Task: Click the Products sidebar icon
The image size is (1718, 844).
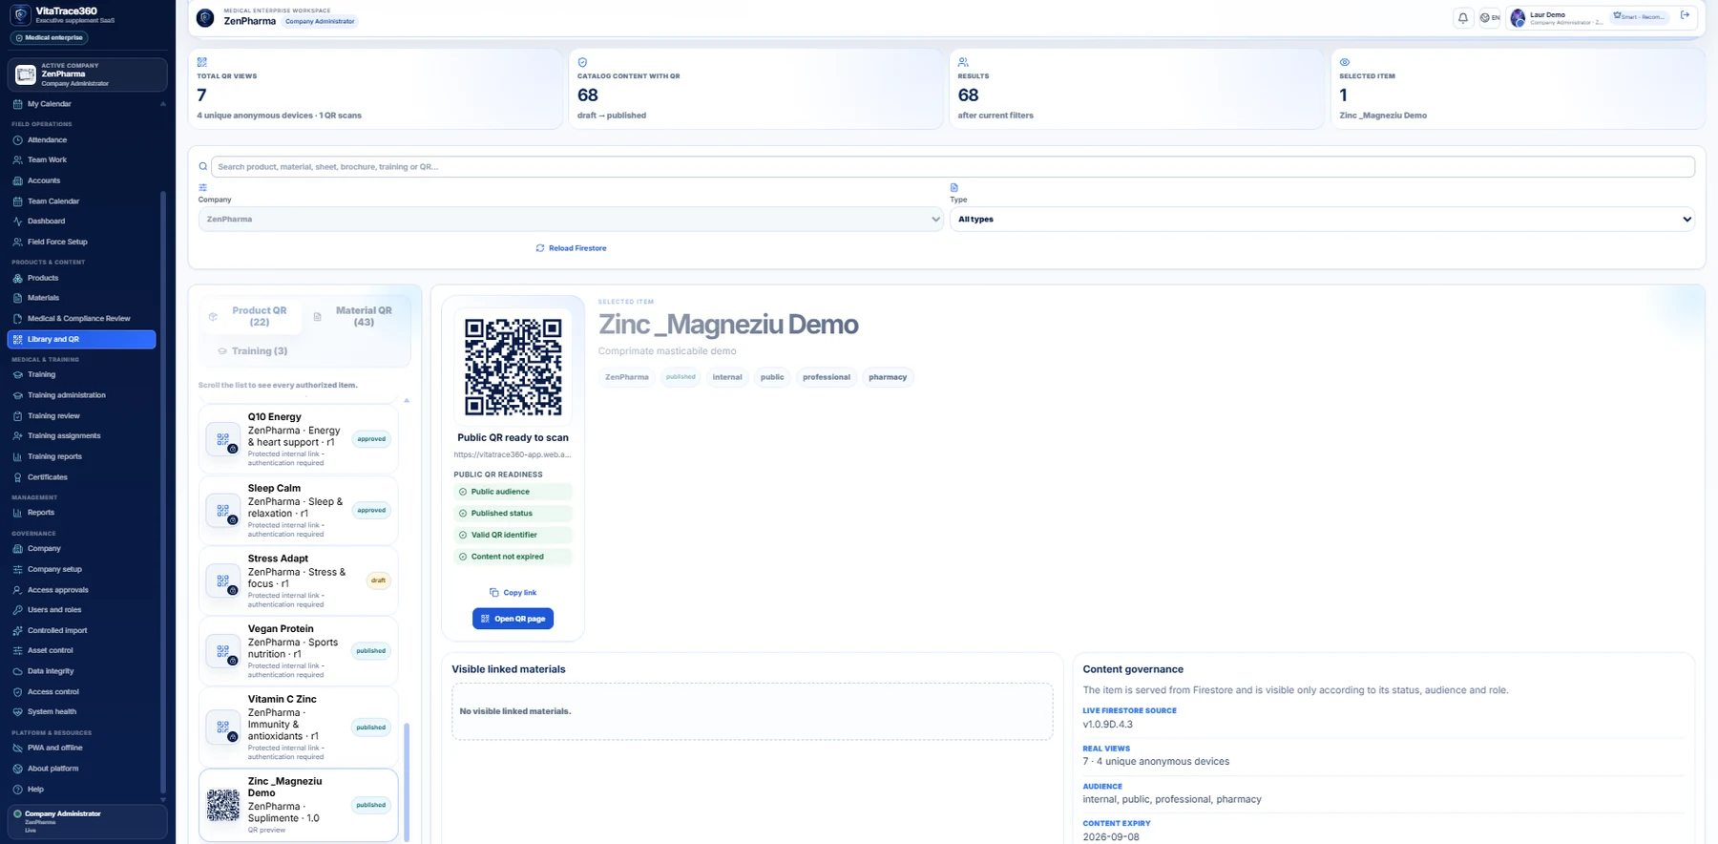Action: click(17, 278)
